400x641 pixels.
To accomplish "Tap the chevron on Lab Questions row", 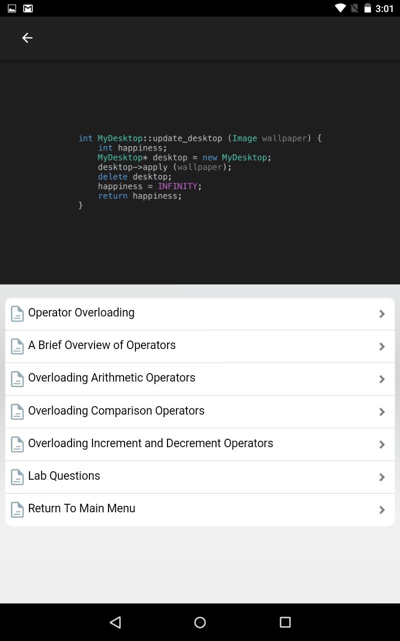I will (x=382, y=477).
